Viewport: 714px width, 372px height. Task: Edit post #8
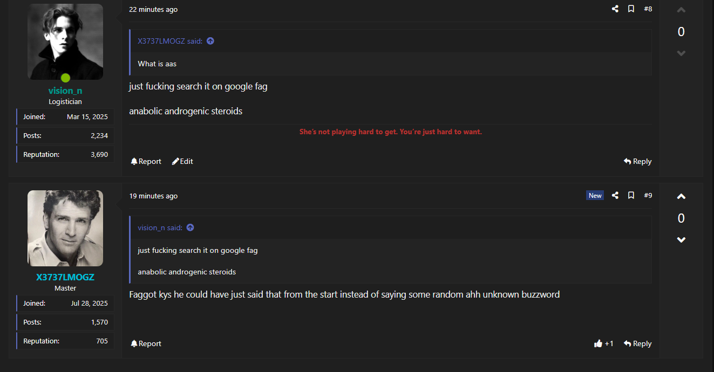point(182,161)
